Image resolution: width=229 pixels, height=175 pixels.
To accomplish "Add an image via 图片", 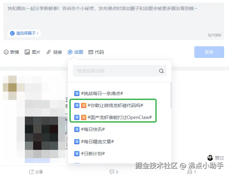I will click(x=32, y=52).
